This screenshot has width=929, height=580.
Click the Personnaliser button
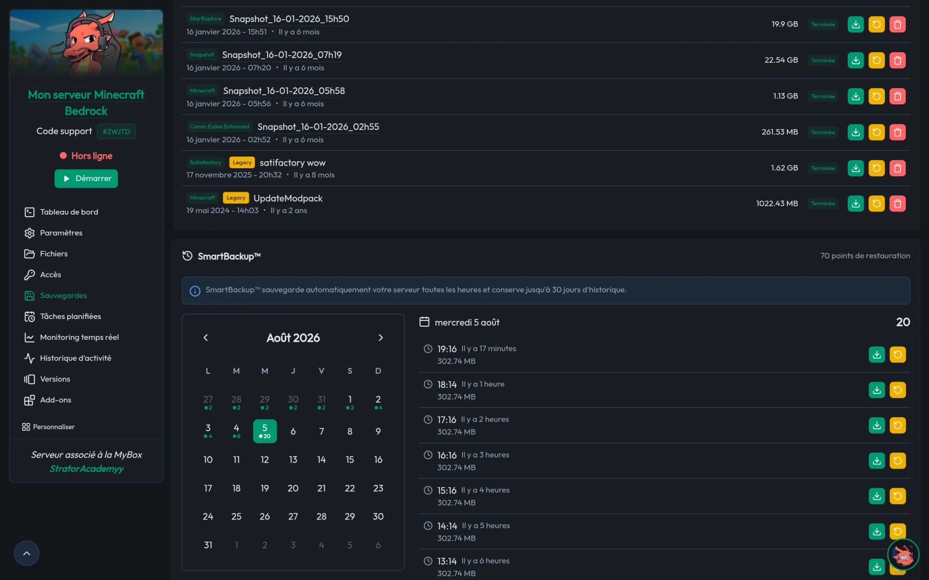pyautogui.click(x=48, y=427)
